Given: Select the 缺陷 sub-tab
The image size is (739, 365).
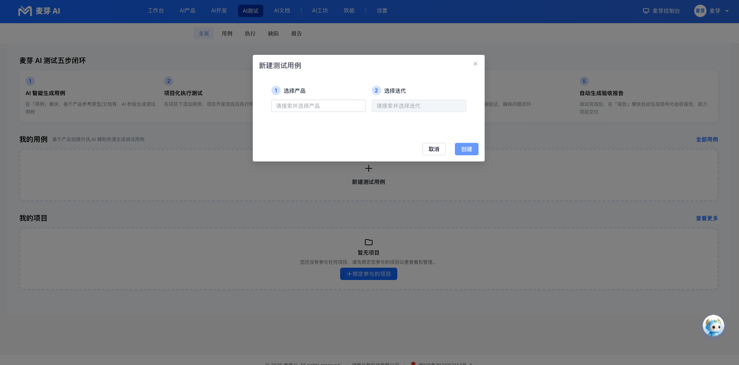Looking at the screenshot, I should (x=273, y=33).
